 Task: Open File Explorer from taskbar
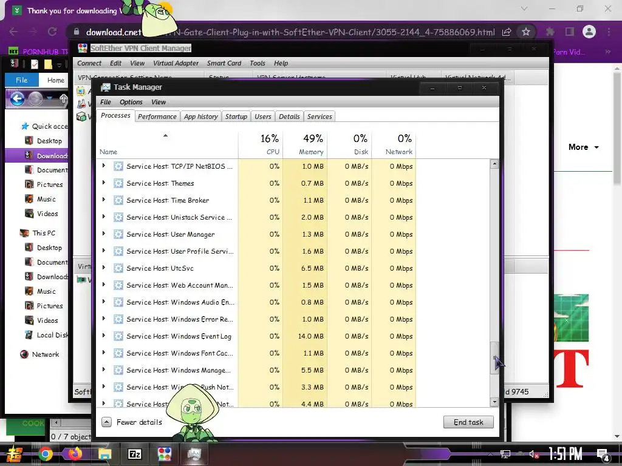(x=105, y=454)
